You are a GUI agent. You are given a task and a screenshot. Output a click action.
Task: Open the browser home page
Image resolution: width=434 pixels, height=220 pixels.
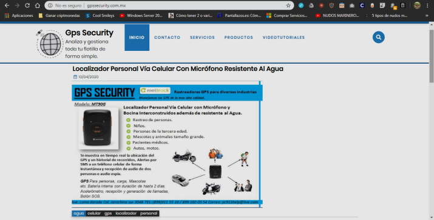point(38,5)
